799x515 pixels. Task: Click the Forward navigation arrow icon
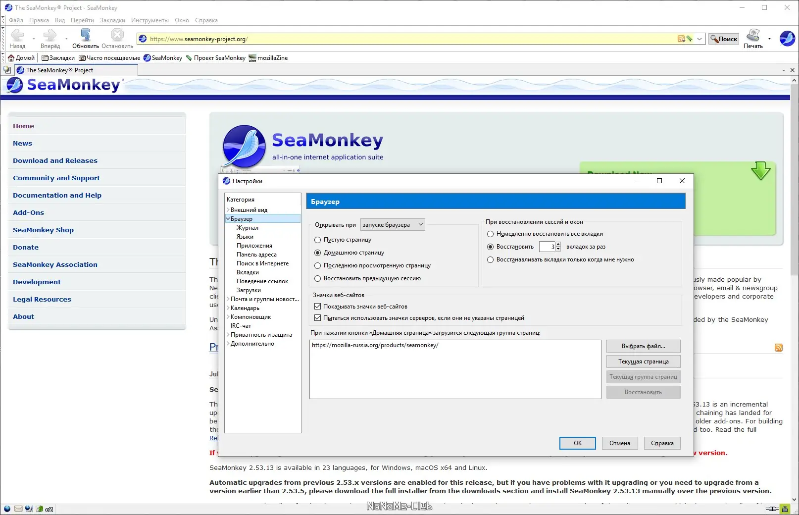click(x=50, y=35)
